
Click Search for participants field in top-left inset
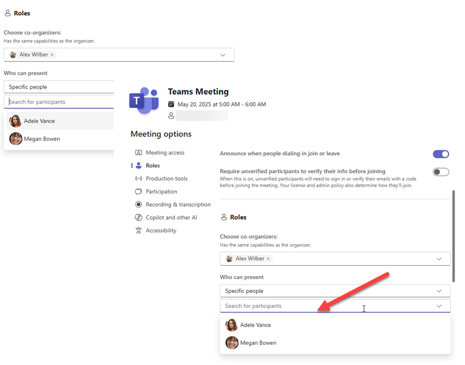(59, 102)
